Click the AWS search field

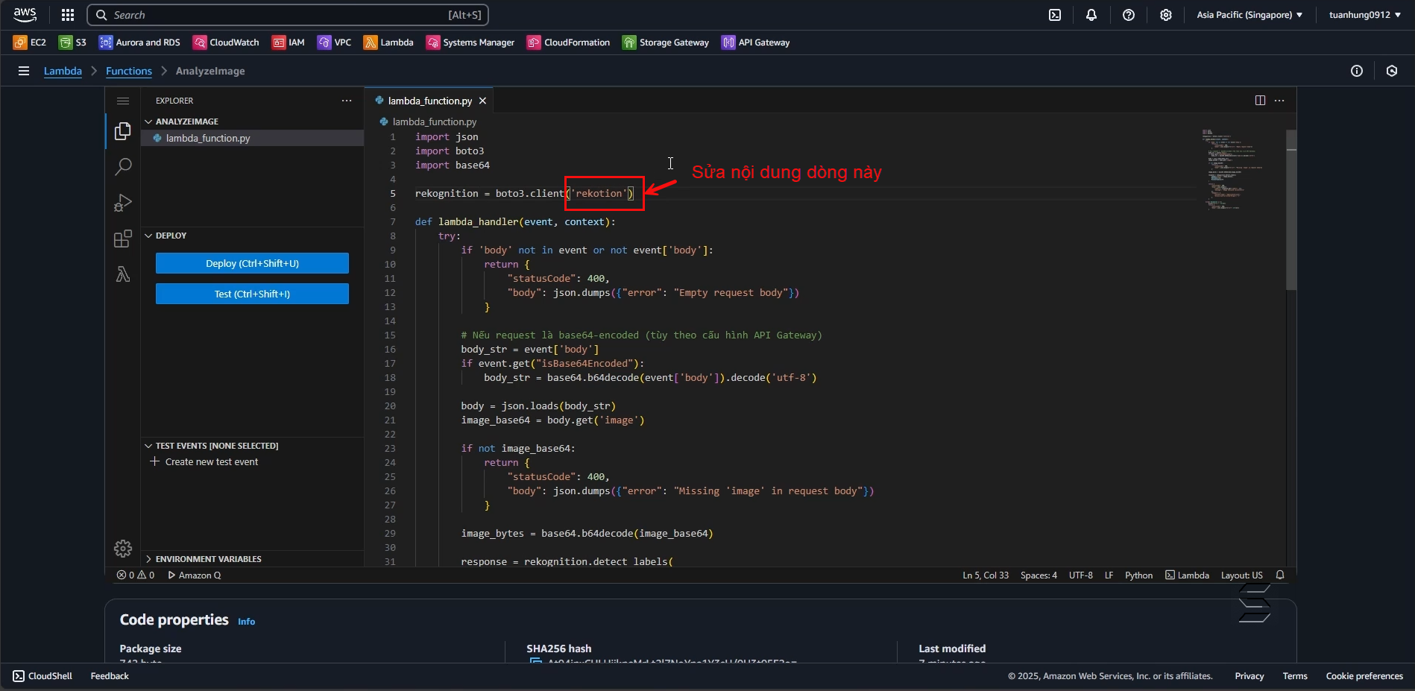coord(288,15)
